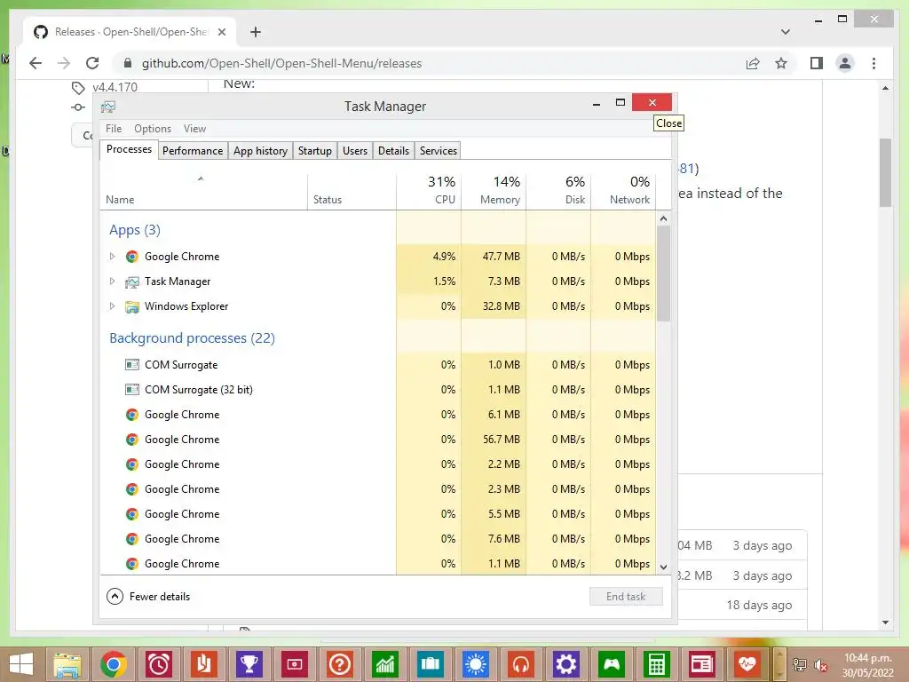Select the COM Surrogate process row
The image size is (909, 682).
pos(378,365)
